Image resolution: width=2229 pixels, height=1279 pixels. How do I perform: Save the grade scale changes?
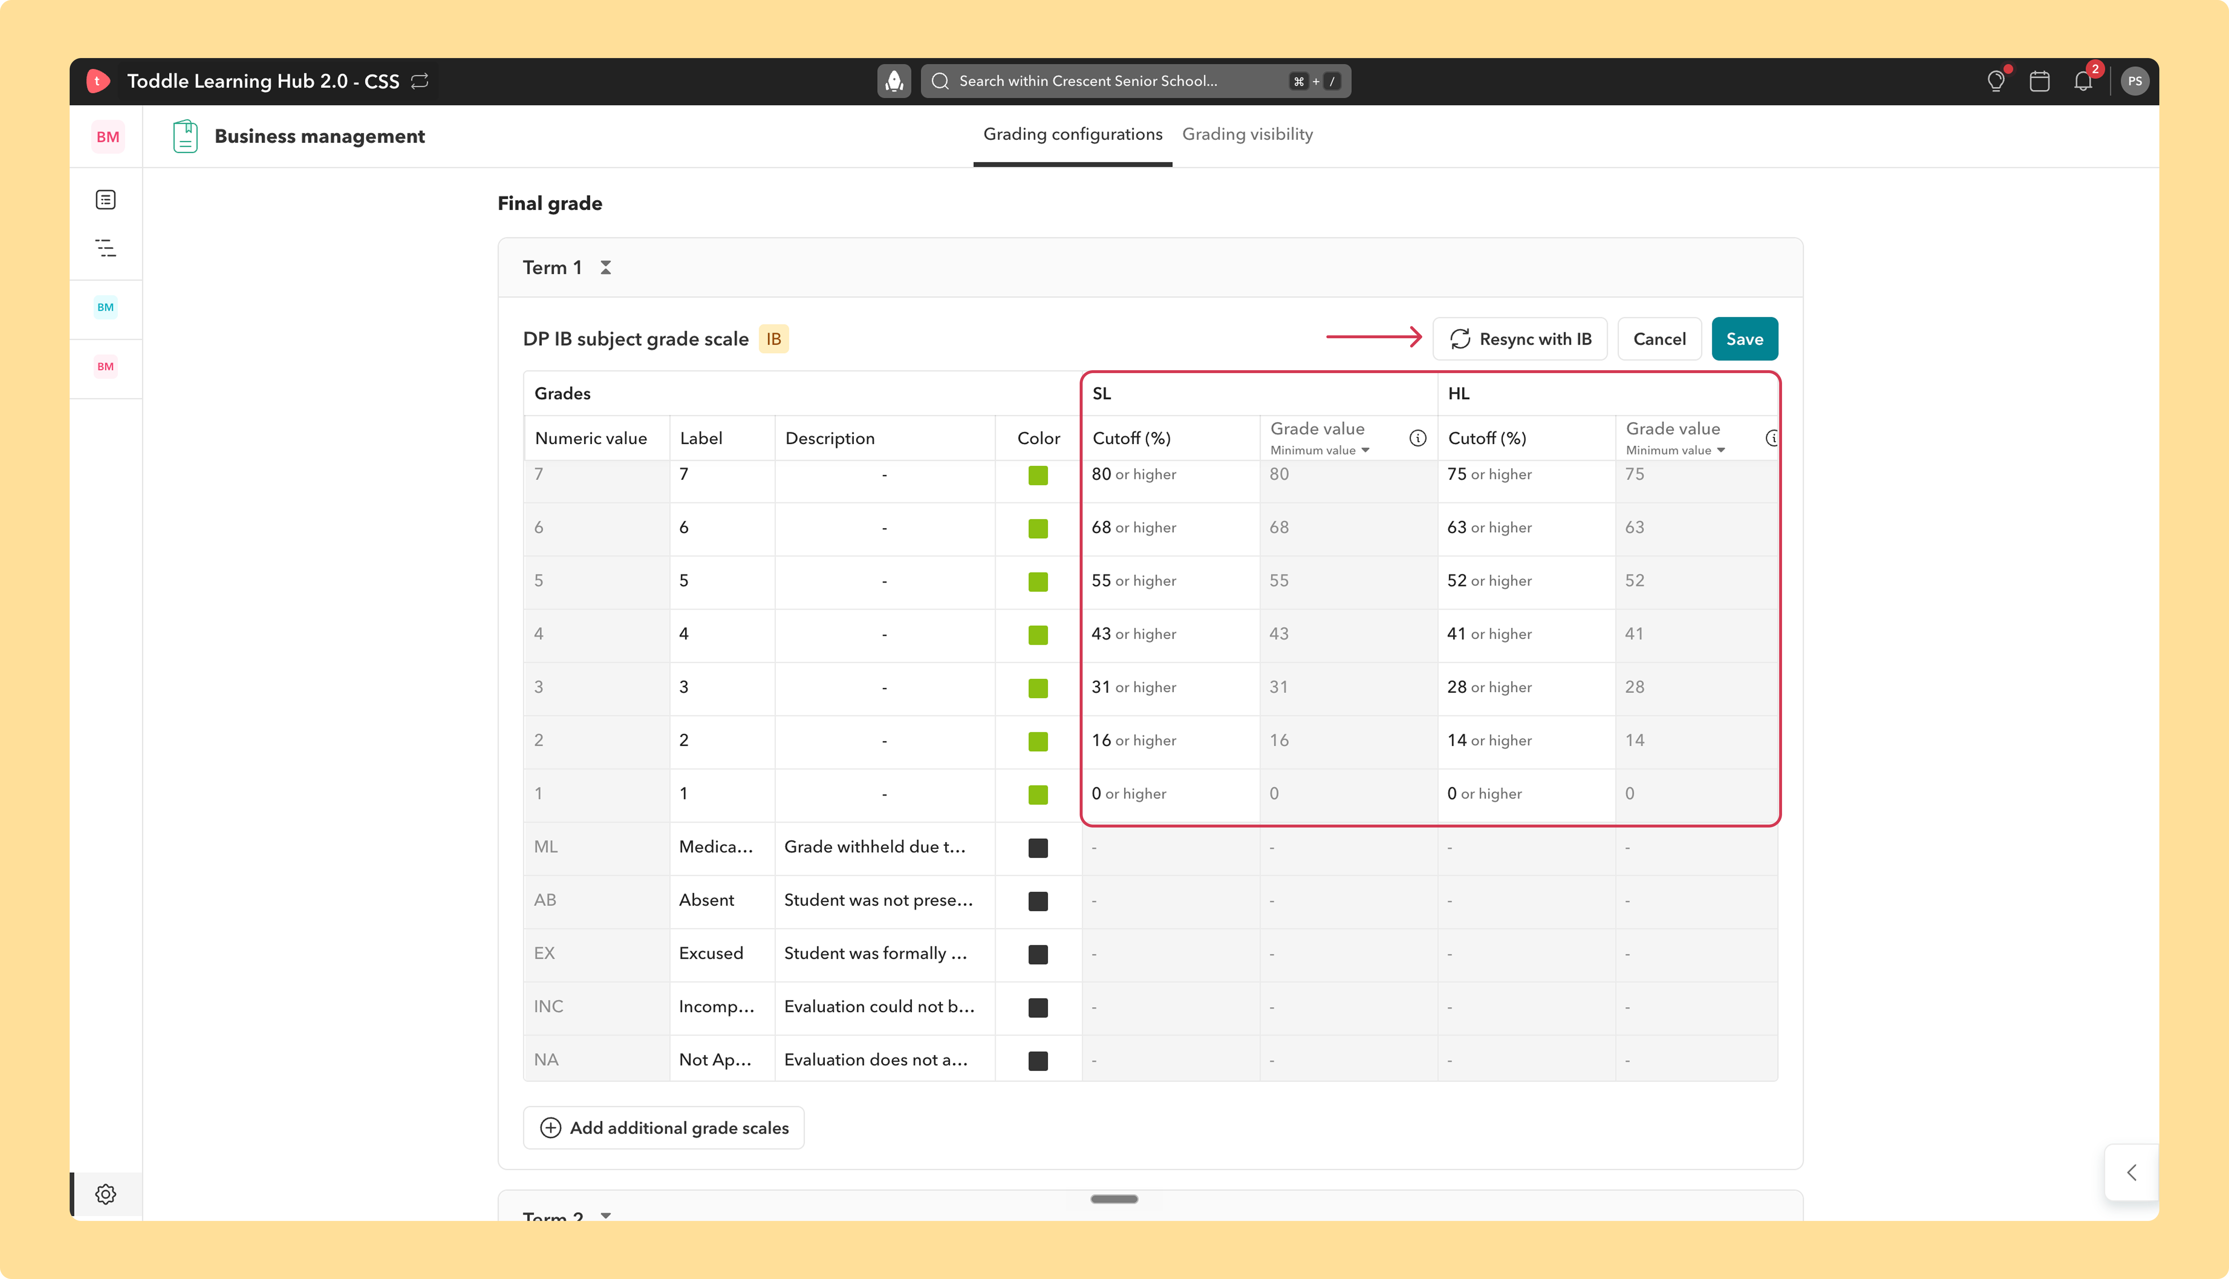point(1744,339)
